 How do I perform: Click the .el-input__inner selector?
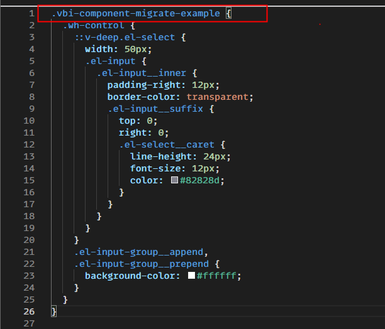point(142,73)
